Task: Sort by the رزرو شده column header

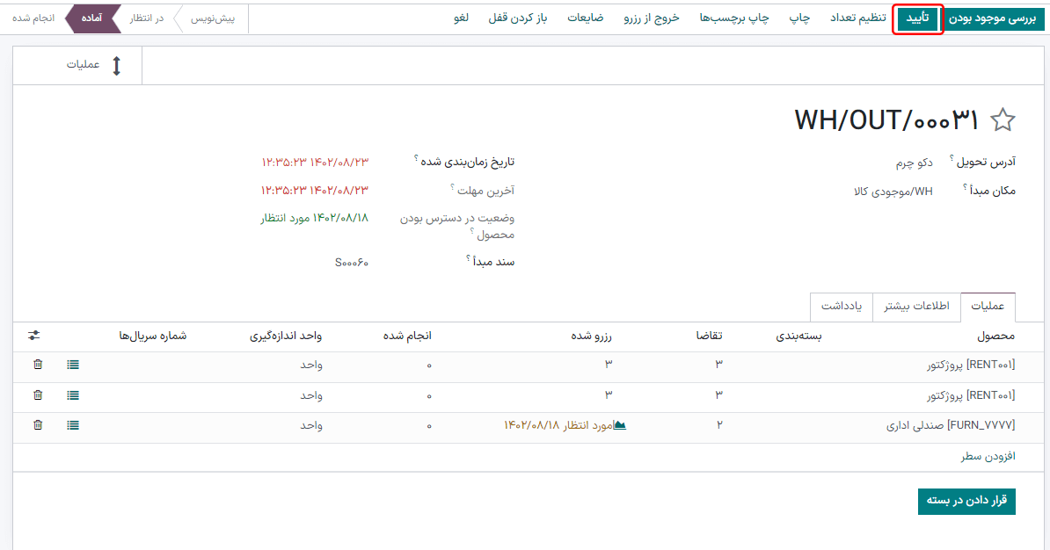Action: pos(591,336)
